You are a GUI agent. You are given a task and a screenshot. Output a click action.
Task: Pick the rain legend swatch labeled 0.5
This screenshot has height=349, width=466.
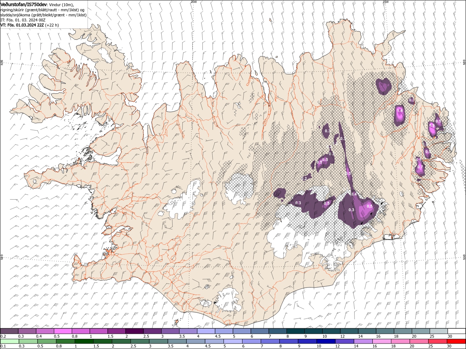47,341
